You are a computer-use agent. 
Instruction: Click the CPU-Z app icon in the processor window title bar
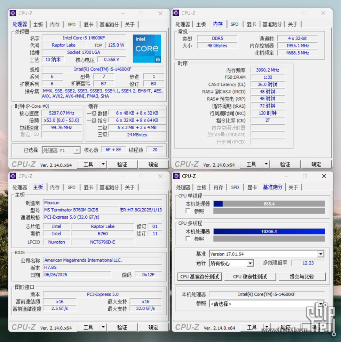coord(13,13)
